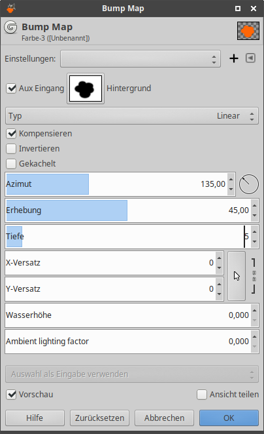Image resolution: width=264 pixels, height=434 pixels.
Task: Choose the Hintergrund aux input picker
Action: click(86, 89)
